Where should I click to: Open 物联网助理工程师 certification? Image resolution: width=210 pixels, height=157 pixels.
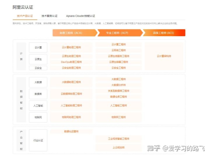coord(71,117)
